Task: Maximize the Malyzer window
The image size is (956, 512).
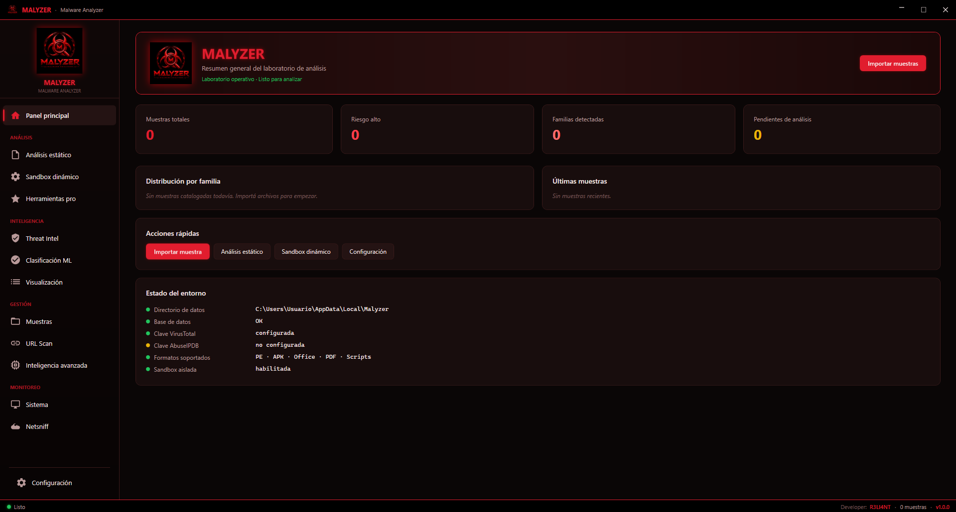Action: click(923, 9)
